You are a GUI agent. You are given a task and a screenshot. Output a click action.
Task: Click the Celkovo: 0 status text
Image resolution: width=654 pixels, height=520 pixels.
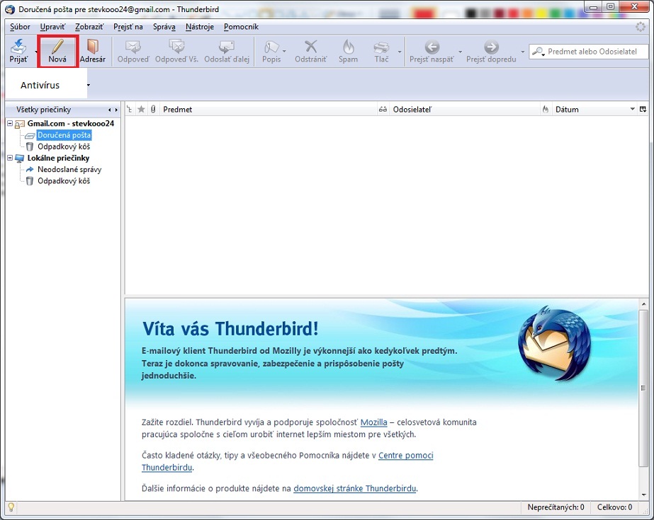pyautogui.click(x=614, y=507)
